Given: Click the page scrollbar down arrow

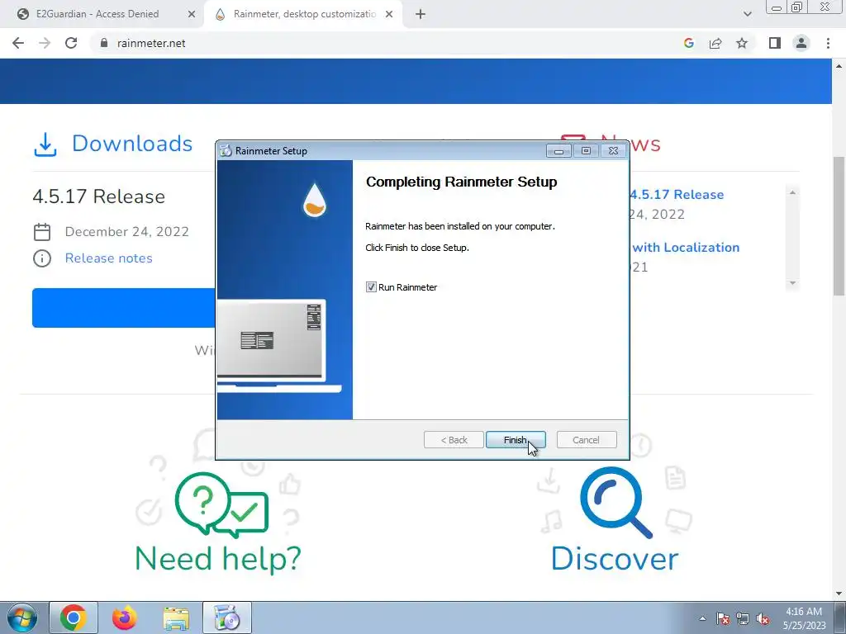Looking at the screenshot, I should [x=839, y=594].
